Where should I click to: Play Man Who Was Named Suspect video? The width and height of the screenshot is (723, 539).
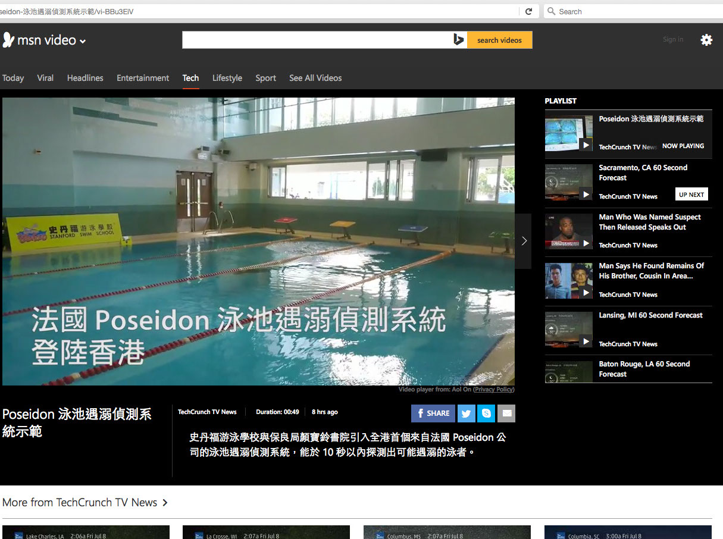(568, 231)
